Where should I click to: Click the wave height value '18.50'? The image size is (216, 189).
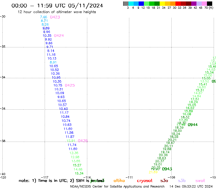[177, 131]
